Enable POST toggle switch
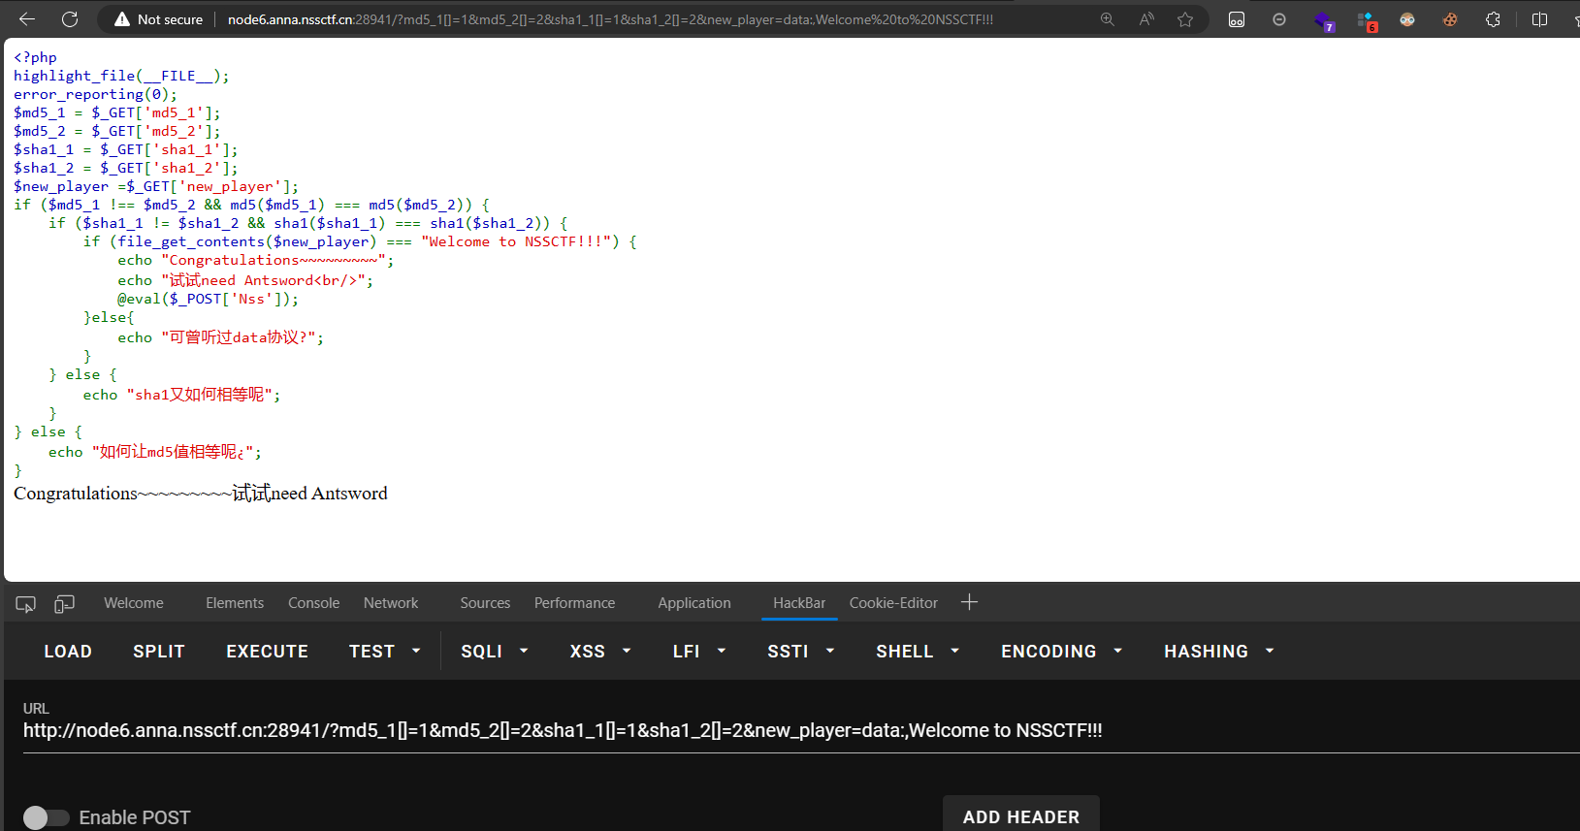Screen dimensions: 1580x831 click(x=46, y=817)
